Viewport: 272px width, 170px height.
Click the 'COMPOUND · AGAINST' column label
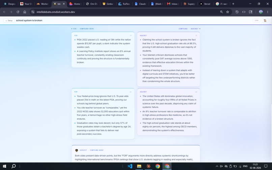189,29
